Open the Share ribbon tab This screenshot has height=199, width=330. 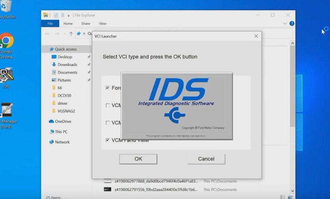85,24
